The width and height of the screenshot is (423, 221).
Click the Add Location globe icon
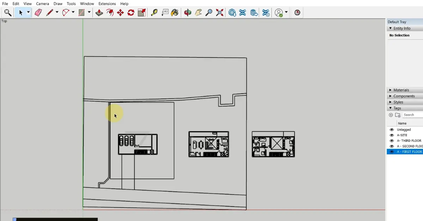point(297,12)
